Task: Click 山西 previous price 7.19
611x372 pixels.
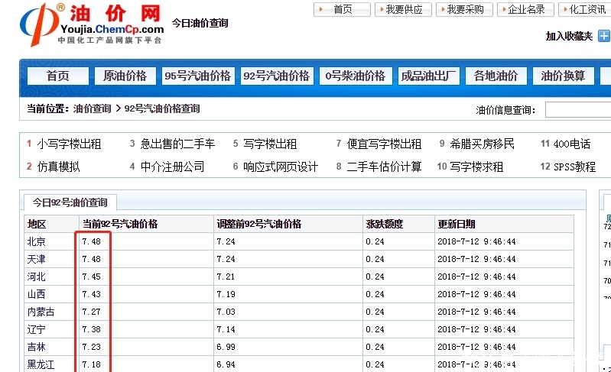Action: tap(226, 294)
